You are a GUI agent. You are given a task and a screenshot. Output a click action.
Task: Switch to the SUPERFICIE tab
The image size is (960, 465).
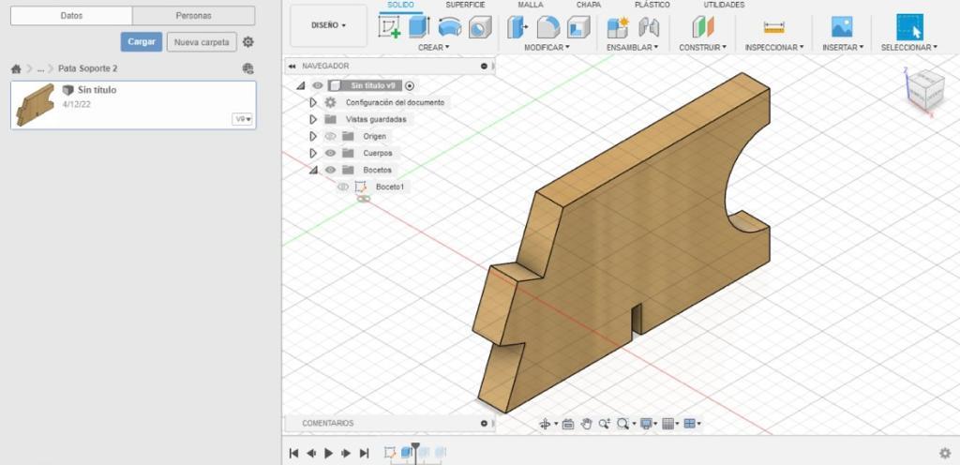click(x=465, y=5)
